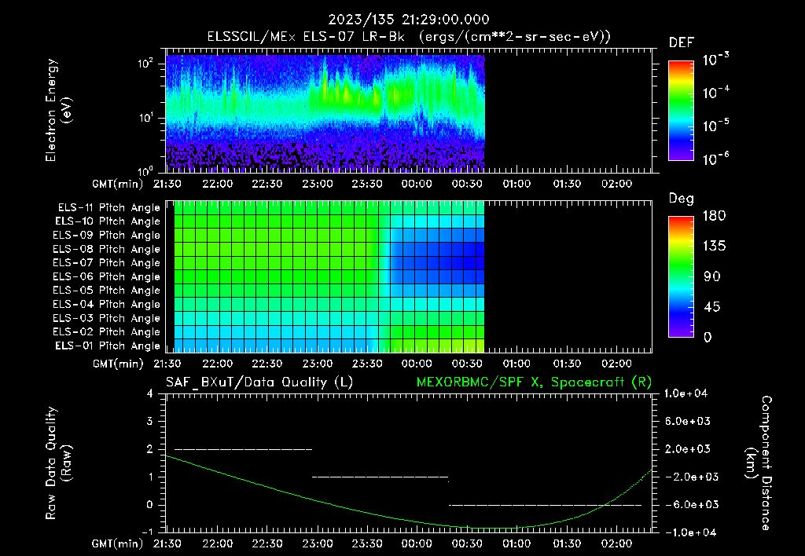Click ELS-03 Pitch Angle row label
805x556 pixels.
tap(107, 318)
